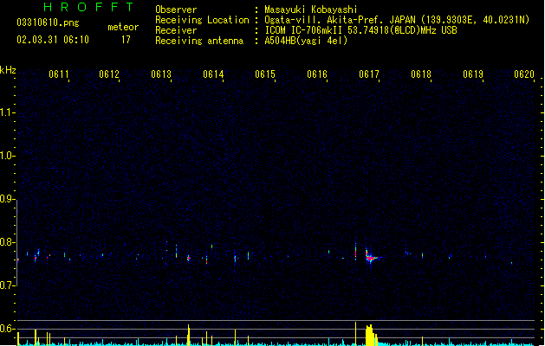Click the 0615 time marker
This screenshot has width=545, height=346.
click(265, 74)
